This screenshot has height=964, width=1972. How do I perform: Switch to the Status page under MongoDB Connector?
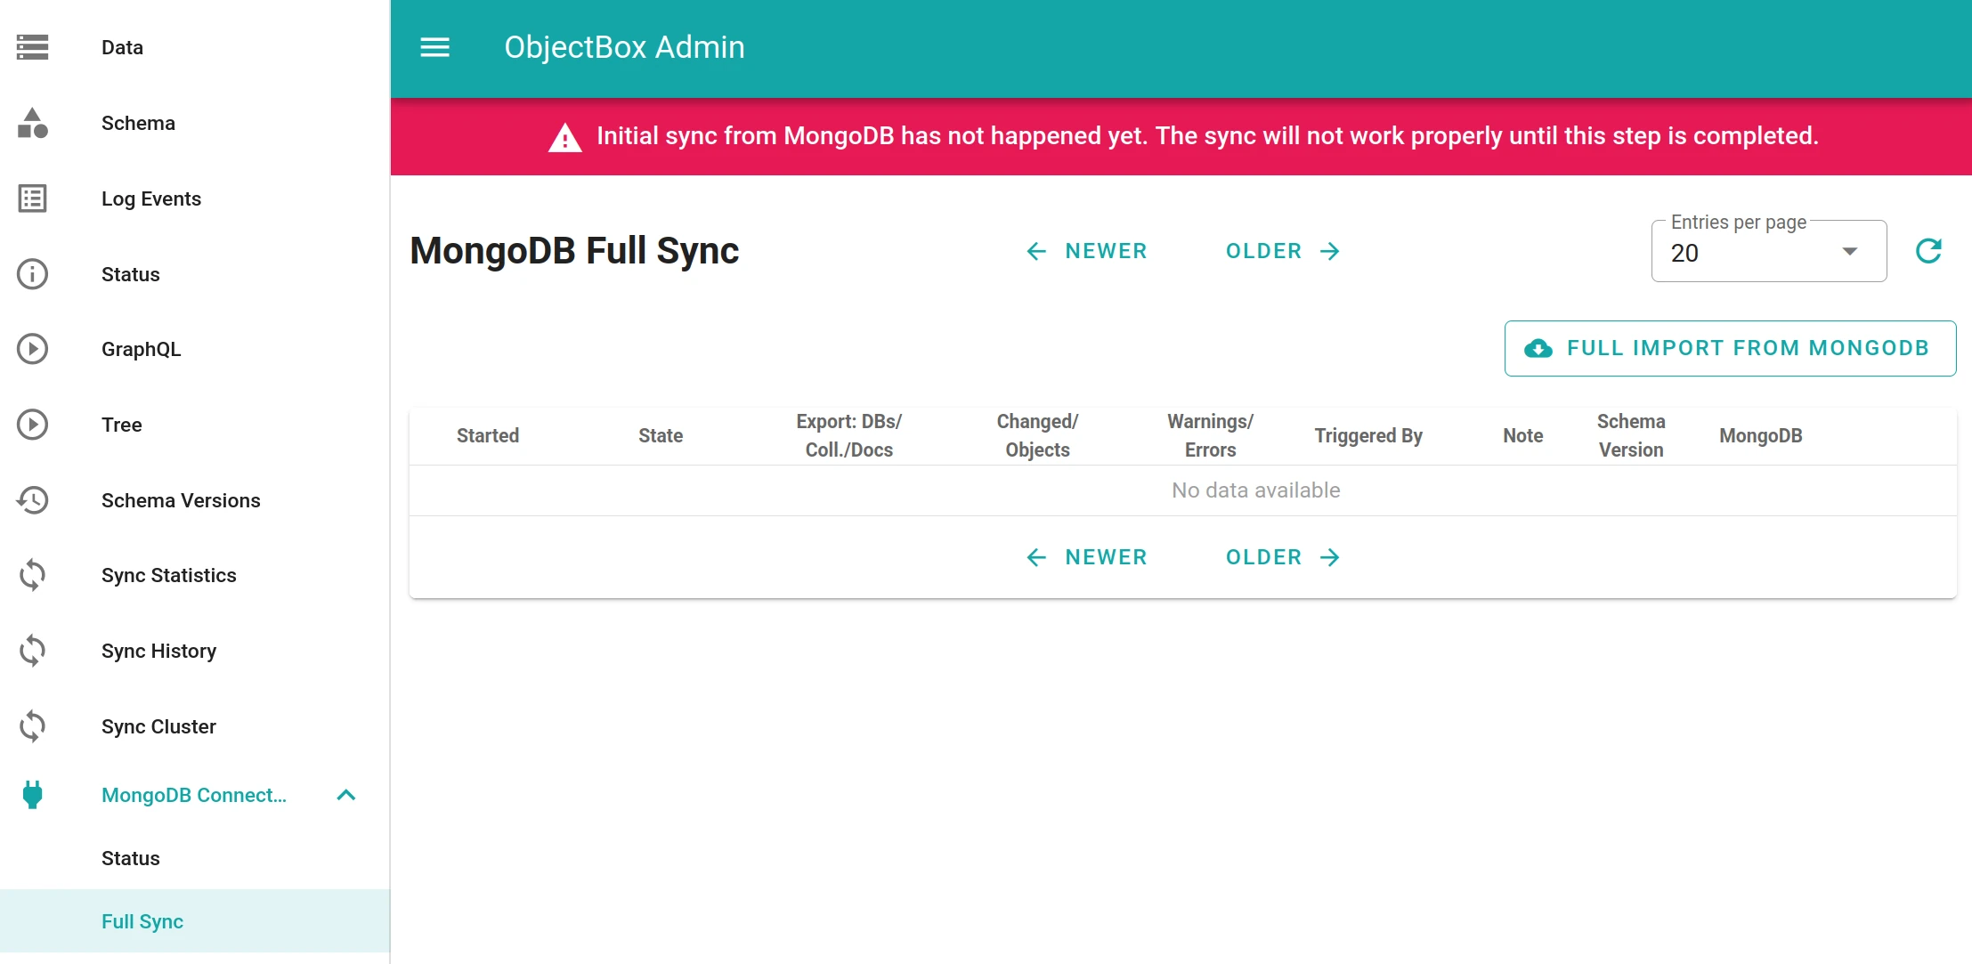(x=130, y=858)
